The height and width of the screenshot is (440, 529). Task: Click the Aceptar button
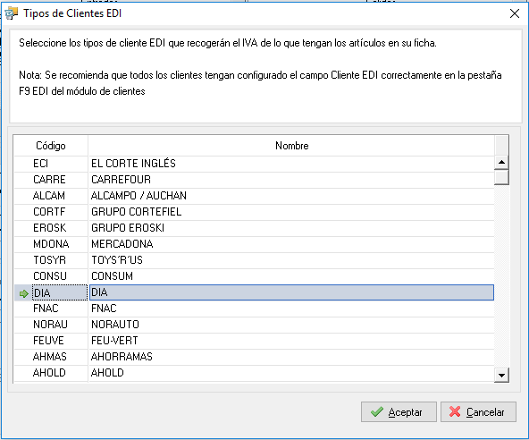pos(399,411)
